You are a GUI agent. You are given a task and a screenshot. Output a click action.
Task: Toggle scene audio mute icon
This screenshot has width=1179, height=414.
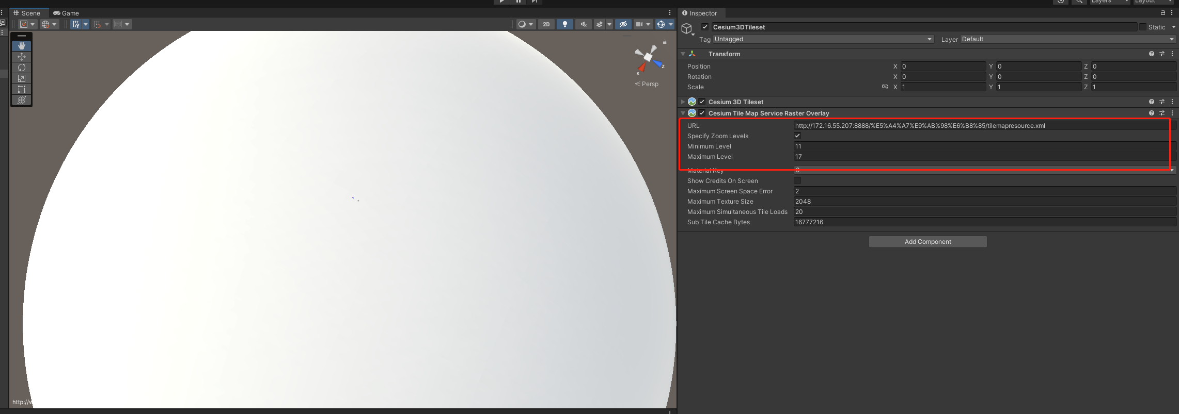584,24
